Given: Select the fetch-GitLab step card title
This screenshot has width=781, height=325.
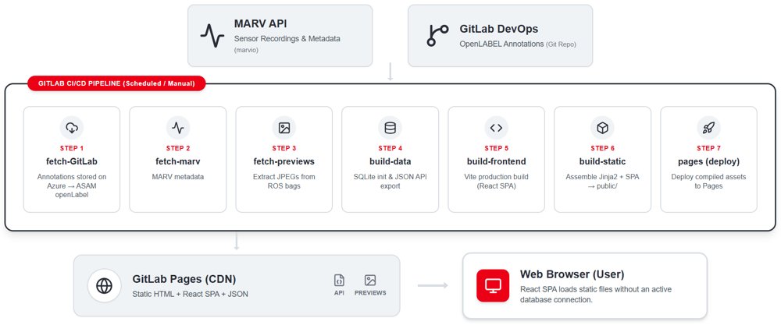Looking at the screenshot, I should click(72, 161).
